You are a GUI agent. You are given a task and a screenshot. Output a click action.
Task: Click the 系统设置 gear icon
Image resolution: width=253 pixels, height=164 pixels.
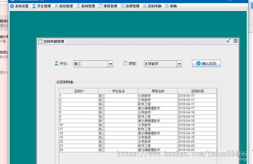(12, 6)
